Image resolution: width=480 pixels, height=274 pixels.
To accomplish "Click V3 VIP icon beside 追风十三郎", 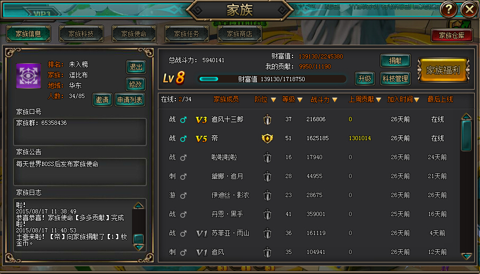I will click(x=201, y=120).
